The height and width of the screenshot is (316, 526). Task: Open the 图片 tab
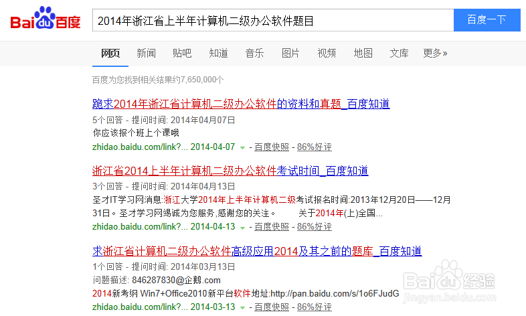click(290, 53)
